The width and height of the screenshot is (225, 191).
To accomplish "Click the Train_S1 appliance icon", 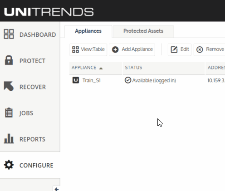I will click(76, 80).
